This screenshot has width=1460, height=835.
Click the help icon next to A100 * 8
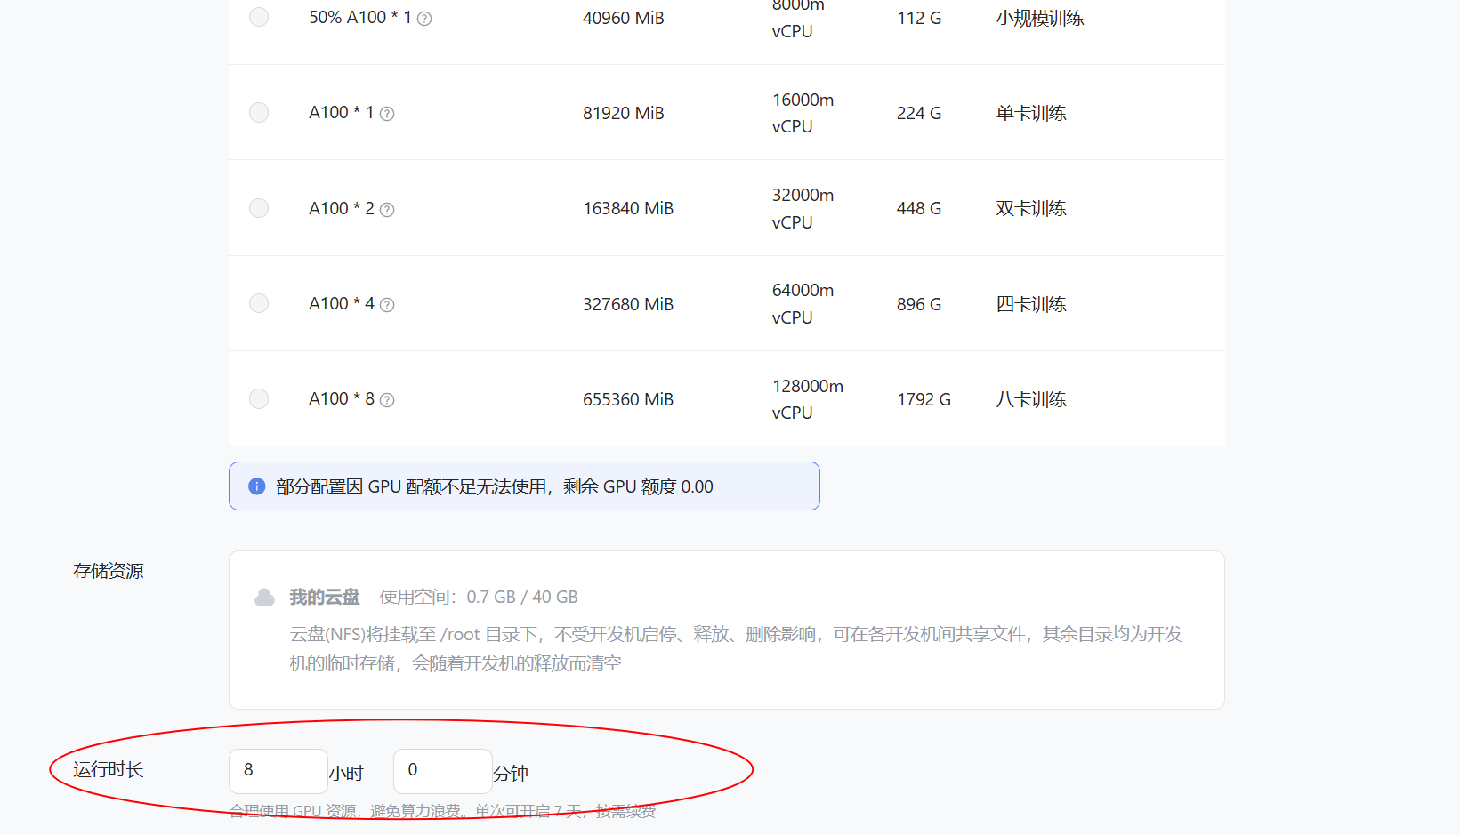(387, 400)
